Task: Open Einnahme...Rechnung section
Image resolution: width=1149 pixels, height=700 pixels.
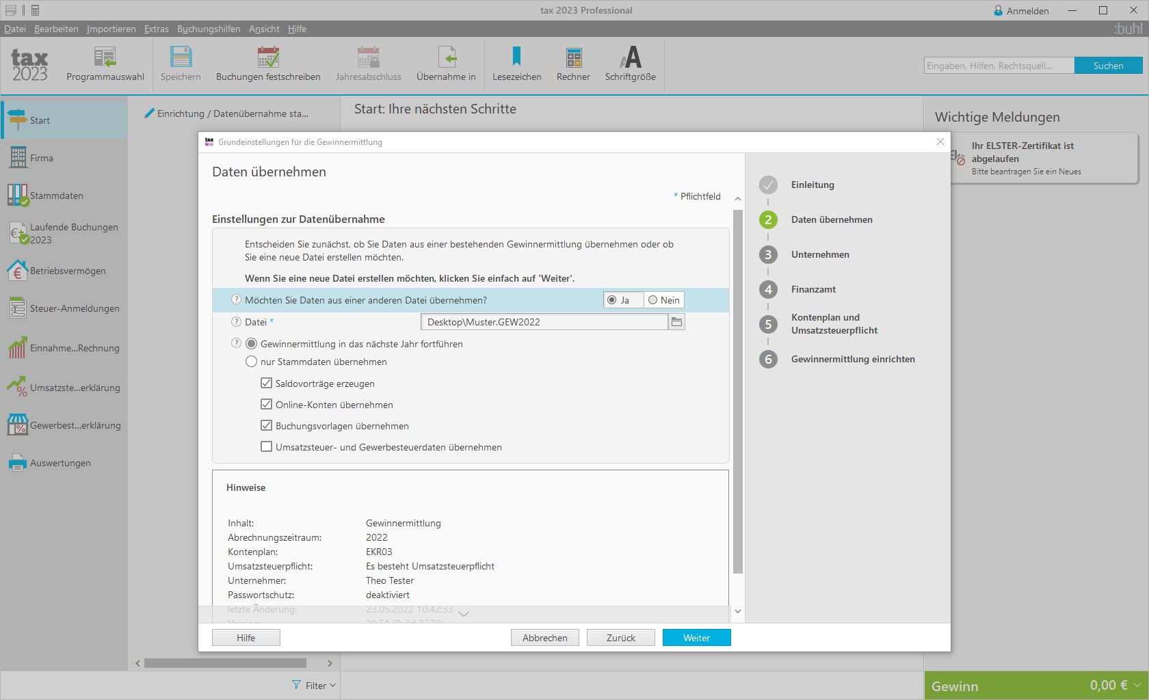Action: coord(64,348)
